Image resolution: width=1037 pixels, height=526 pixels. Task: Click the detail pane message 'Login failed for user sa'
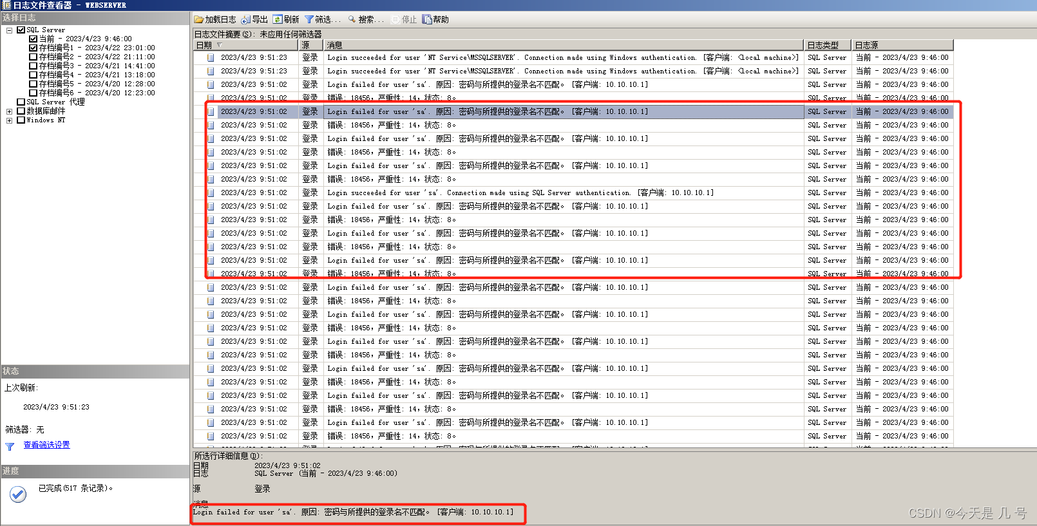click(x=354, y=512)
